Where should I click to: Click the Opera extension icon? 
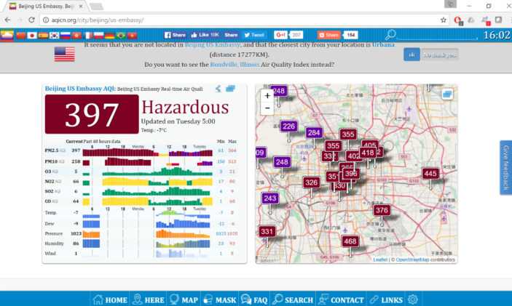[458, 20]
